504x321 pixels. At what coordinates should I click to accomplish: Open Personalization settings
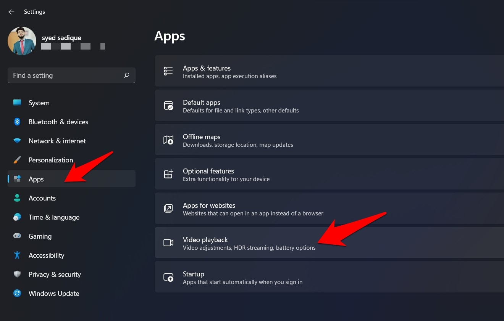(50, 160)
